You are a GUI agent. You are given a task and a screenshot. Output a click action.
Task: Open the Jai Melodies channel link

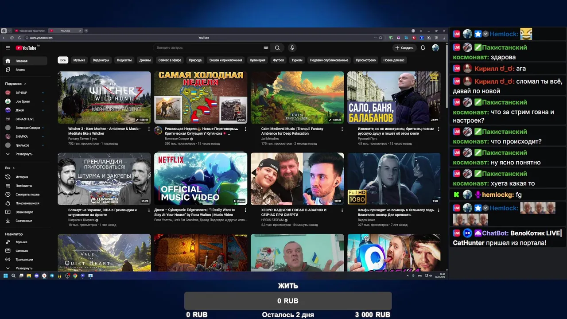point(270,139)
